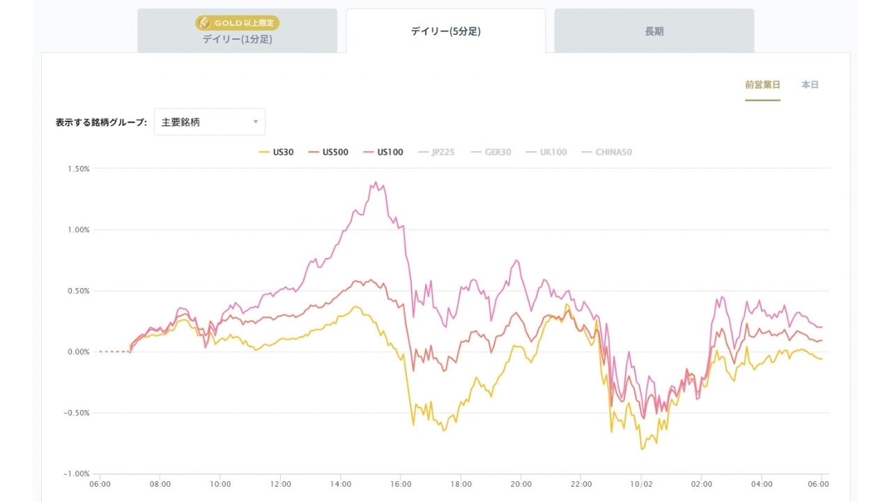Click the 02:00 x-axis time label
The width and height of the screenshot is (892, 502).
702,484
